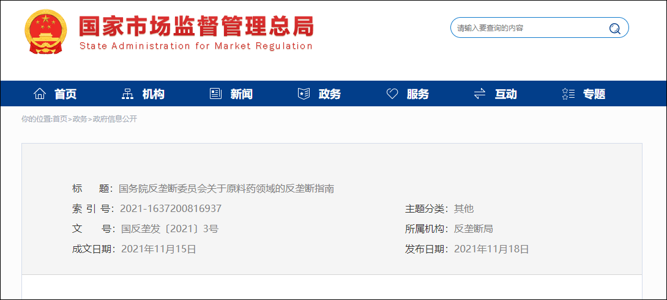Click the 所属机构 value 反垄断局
667x300 pixels.
point(474,229)
